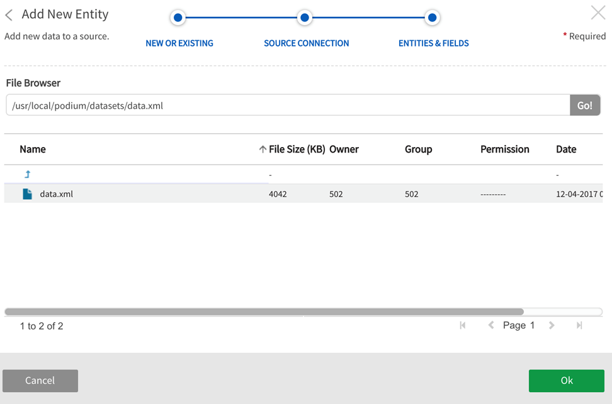Jump to the first page of results
This screenshot has width=612, height=404.
click(x=463, y=325)
